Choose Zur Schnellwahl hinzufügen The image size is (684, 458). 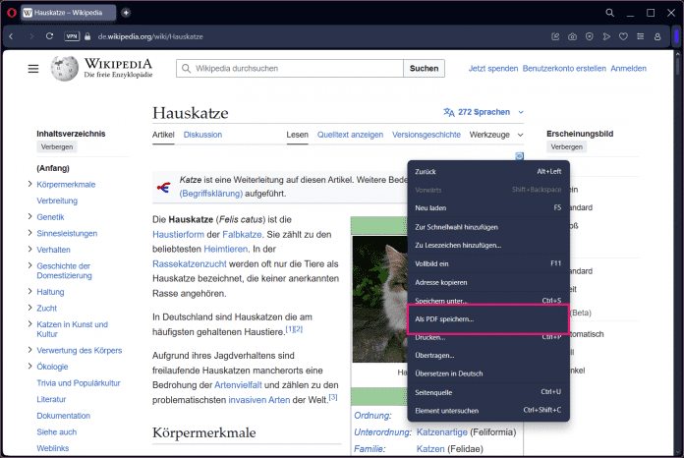pyautogui.click(x=488, y=227)
